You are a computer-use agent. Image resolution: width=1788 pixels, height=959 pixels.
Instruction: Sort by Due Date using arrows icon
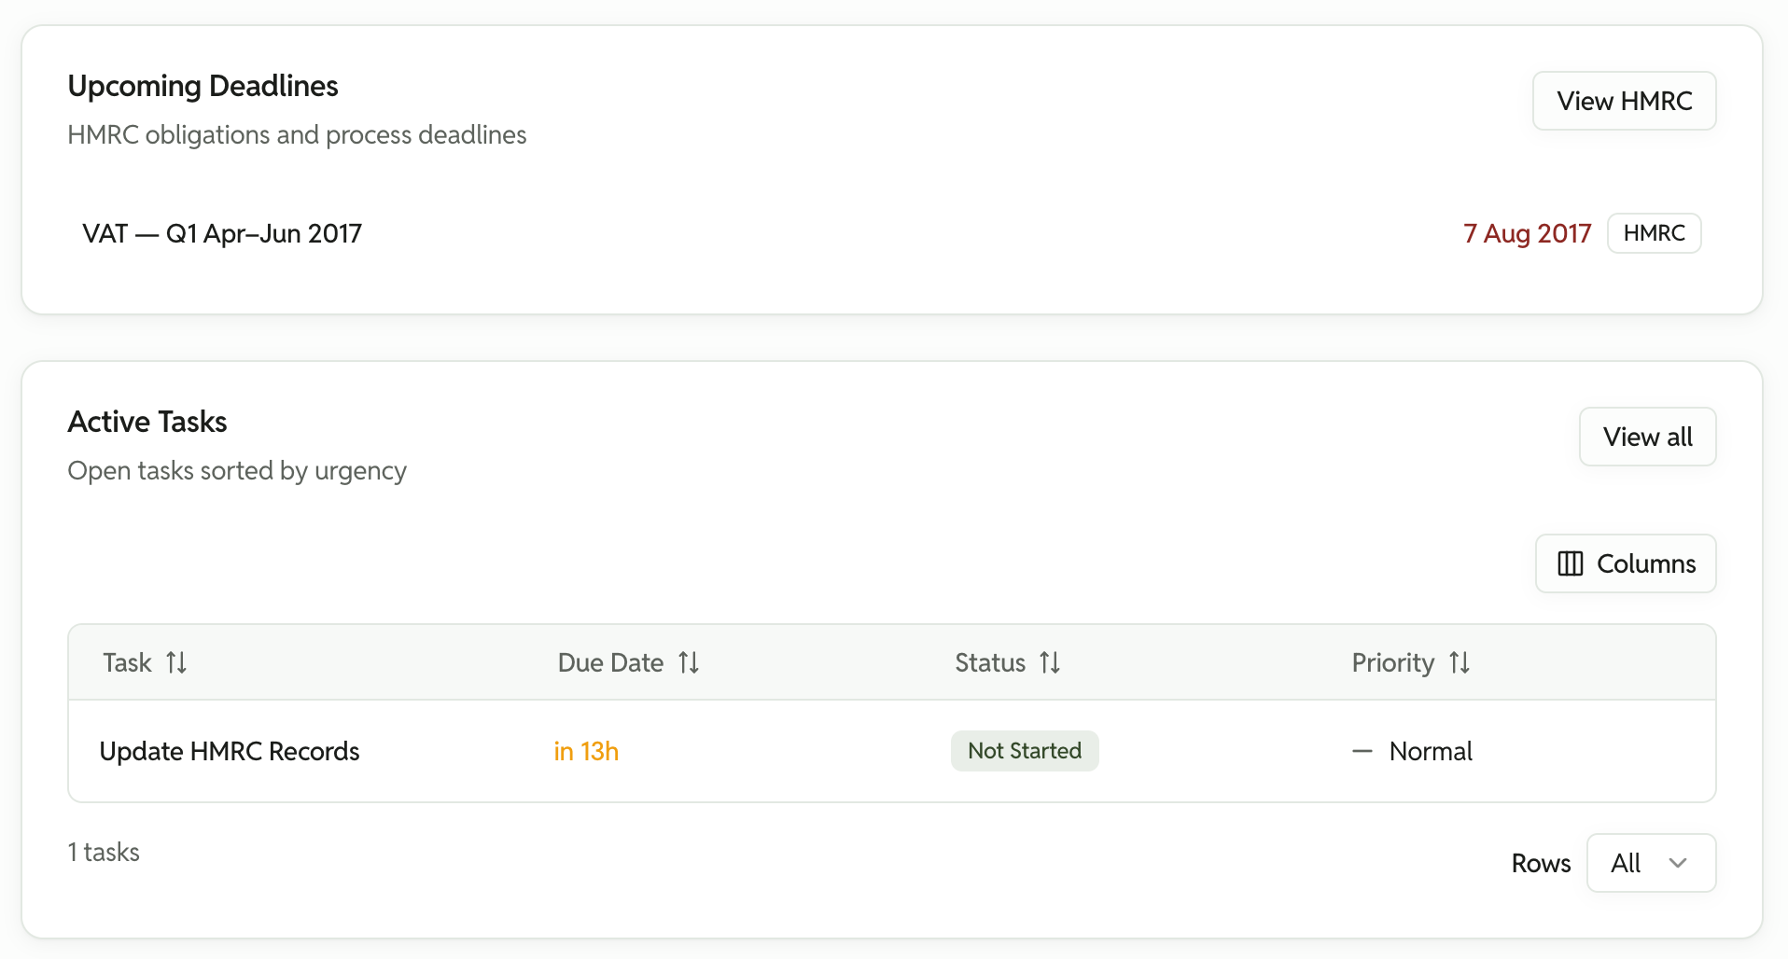pos(689,662)
